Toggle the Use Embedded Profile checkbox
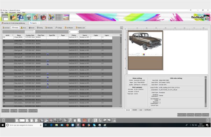The height and width of the screenshot is (137, 211). (160, 99)
